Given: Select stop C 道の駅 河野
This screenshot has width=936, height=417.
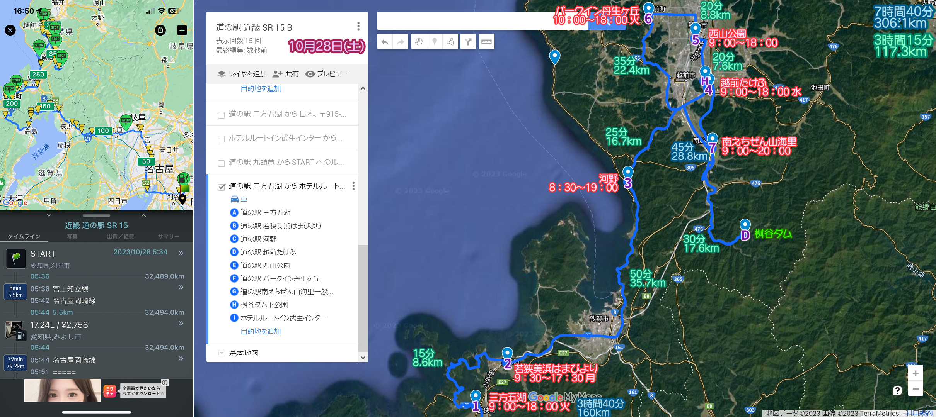Looking at the screenshot, I should (x=254, y=239).
